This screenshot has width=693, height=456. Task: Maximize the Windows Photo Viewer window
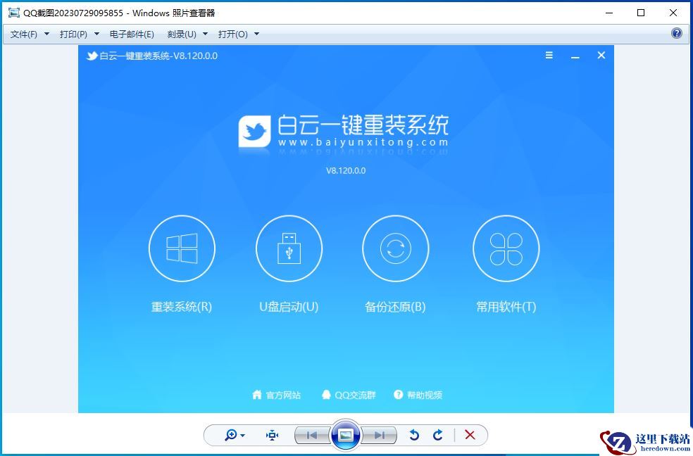click(641, 13)
